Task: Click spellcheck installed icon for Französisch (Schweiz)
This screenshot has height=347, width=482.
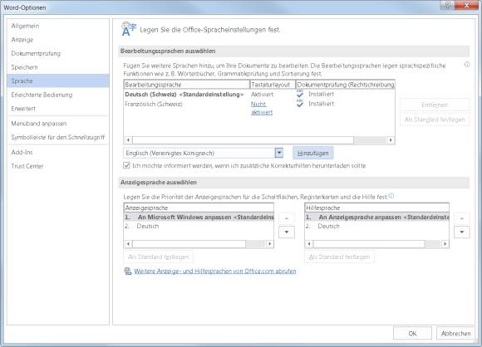Action: (300, 104)
